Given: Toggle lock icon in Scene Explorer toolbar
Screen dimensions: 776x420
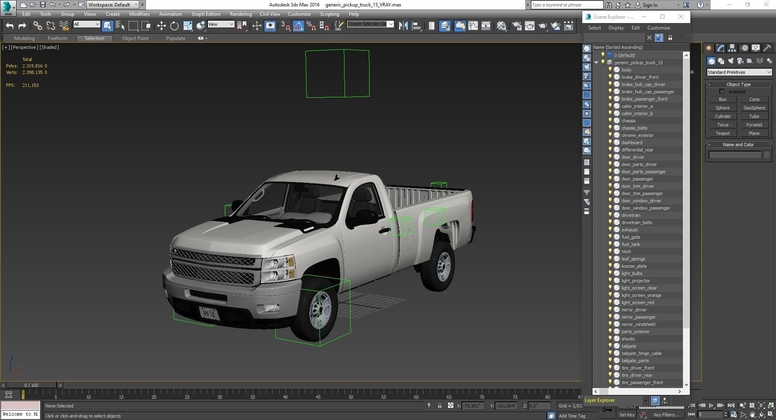Looking at the screenshot, I should point(670,38).
